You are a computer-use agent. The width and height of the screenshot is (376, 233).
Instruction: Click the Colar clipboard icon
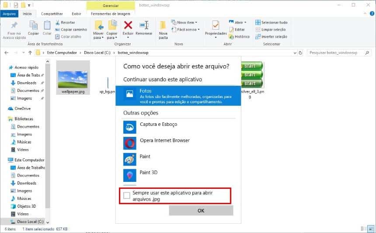pos(47,26)
